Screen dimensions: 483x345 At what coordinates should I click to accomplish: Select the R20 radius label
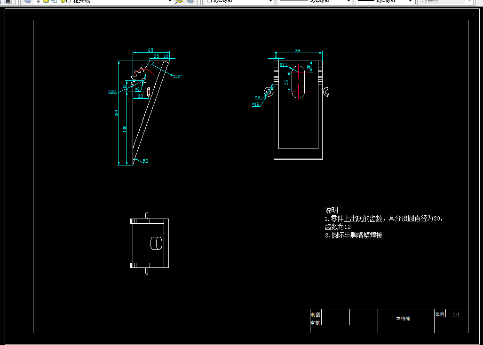(x=112, y=91)
